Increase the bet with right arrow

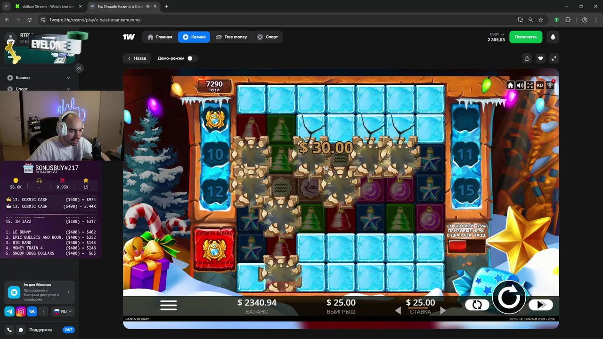[x=443, y=311]
